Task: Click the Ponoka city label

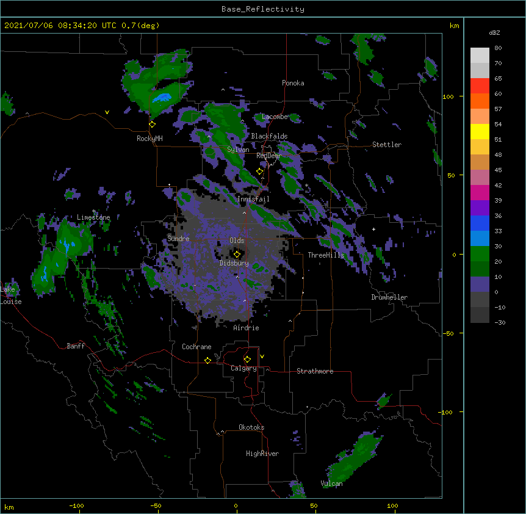Action: [293, 83]
